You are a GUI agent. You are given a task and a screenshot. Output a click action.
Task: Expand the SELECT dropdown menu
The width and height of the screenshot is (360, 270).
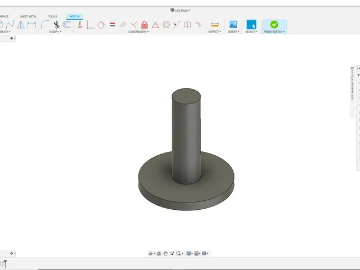point(251,31)
